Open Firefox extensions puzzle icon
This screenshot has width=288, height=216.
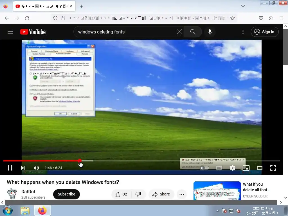(271, 18)
